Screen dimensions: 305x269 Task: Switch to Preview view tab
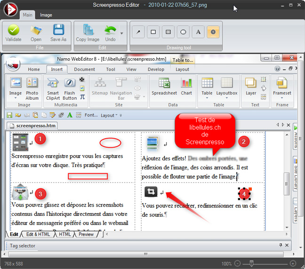[86, 234]
